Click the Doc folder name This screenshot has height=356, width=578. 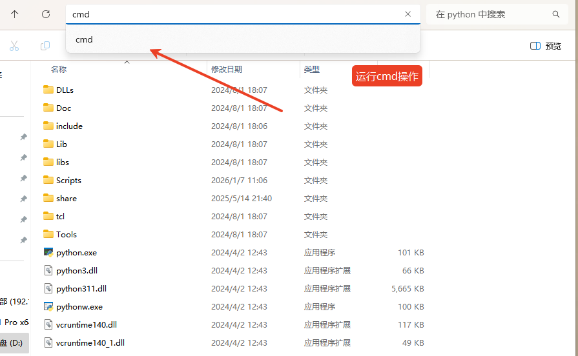pos(63,108)
